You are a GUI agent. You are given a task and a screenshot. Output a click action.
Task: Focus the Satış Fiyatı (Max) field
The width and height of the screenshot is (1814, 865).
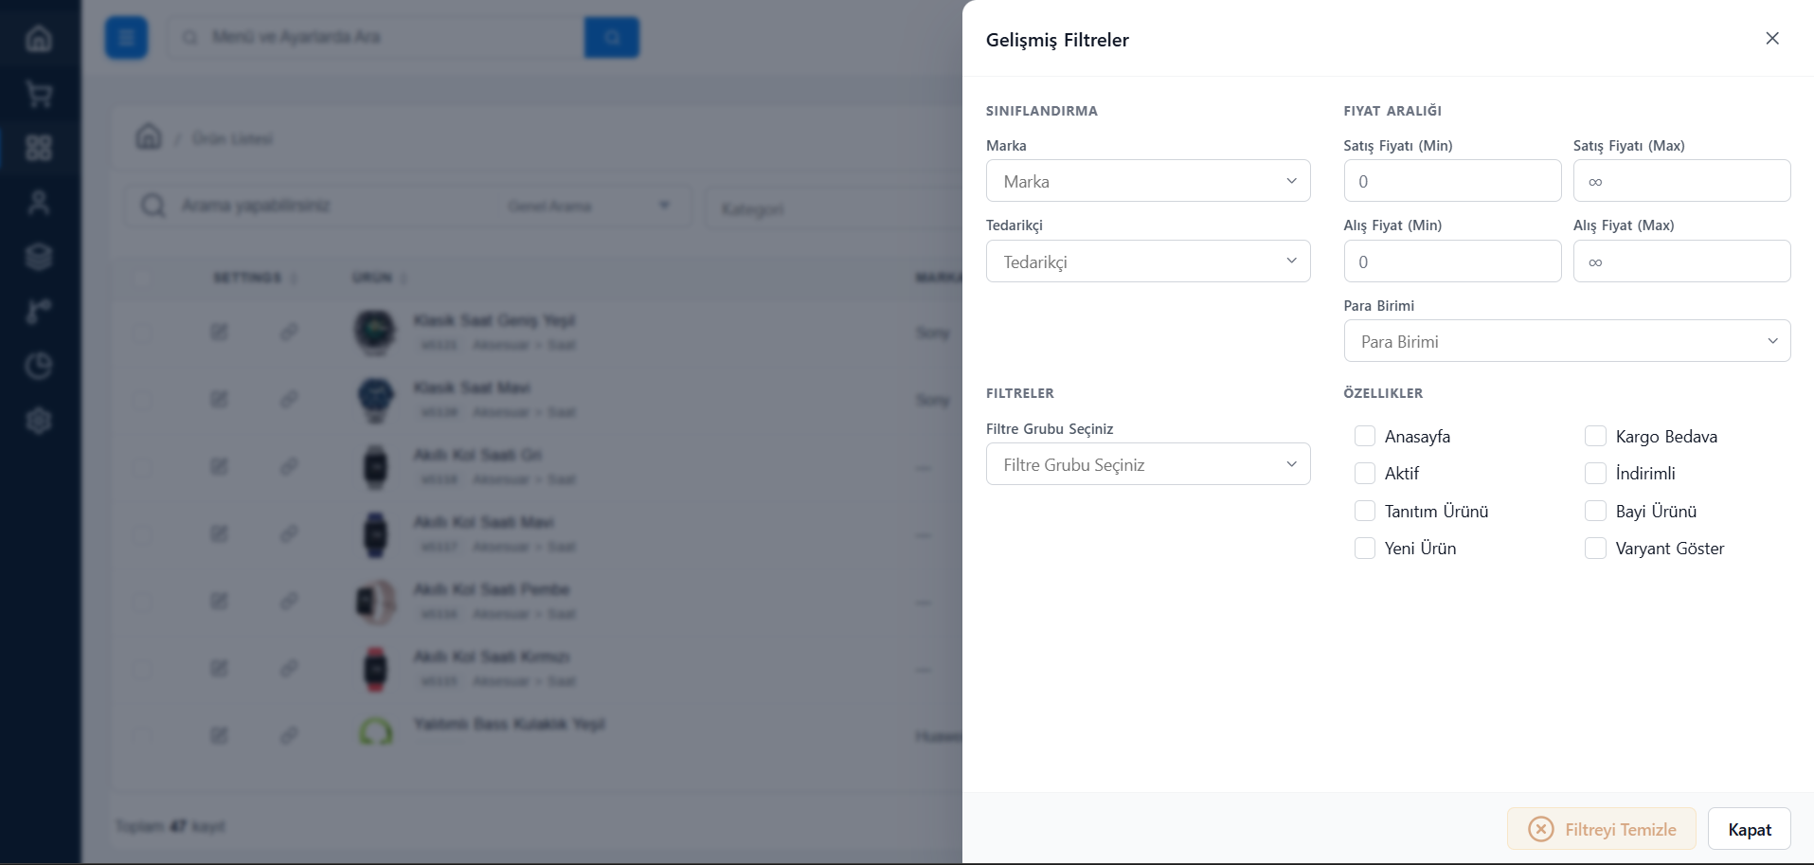(1681, 181)
